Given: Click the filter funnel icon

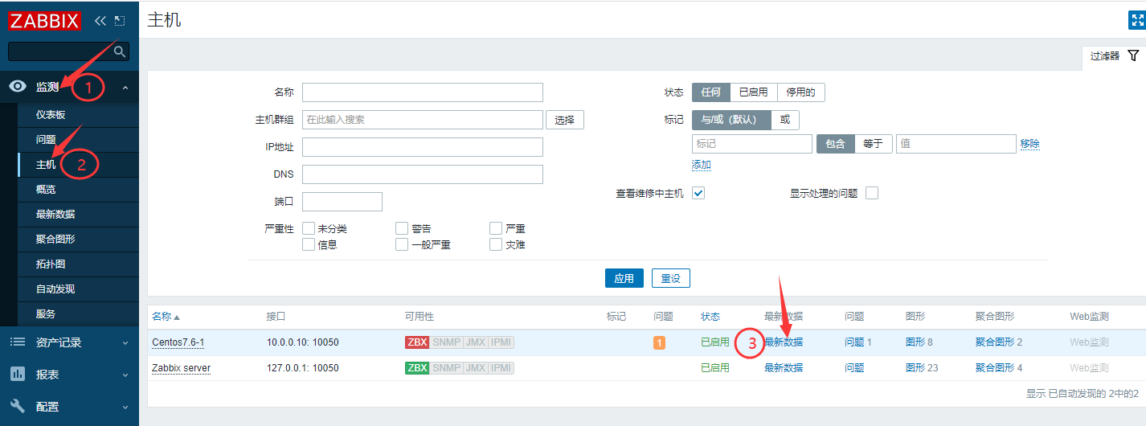Looking at the screenshot, I should [x=1133, y=55].
